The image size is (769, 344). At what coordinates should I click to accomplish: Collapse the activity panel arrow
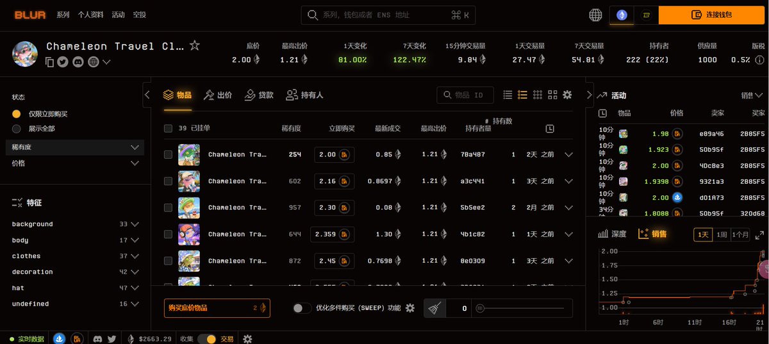[x=590, y=95]
